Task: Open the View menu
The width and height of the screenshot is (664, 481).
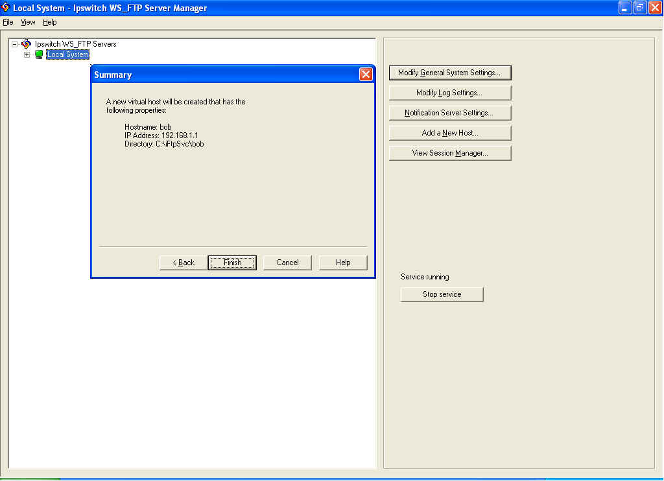Action: point(28,22)
